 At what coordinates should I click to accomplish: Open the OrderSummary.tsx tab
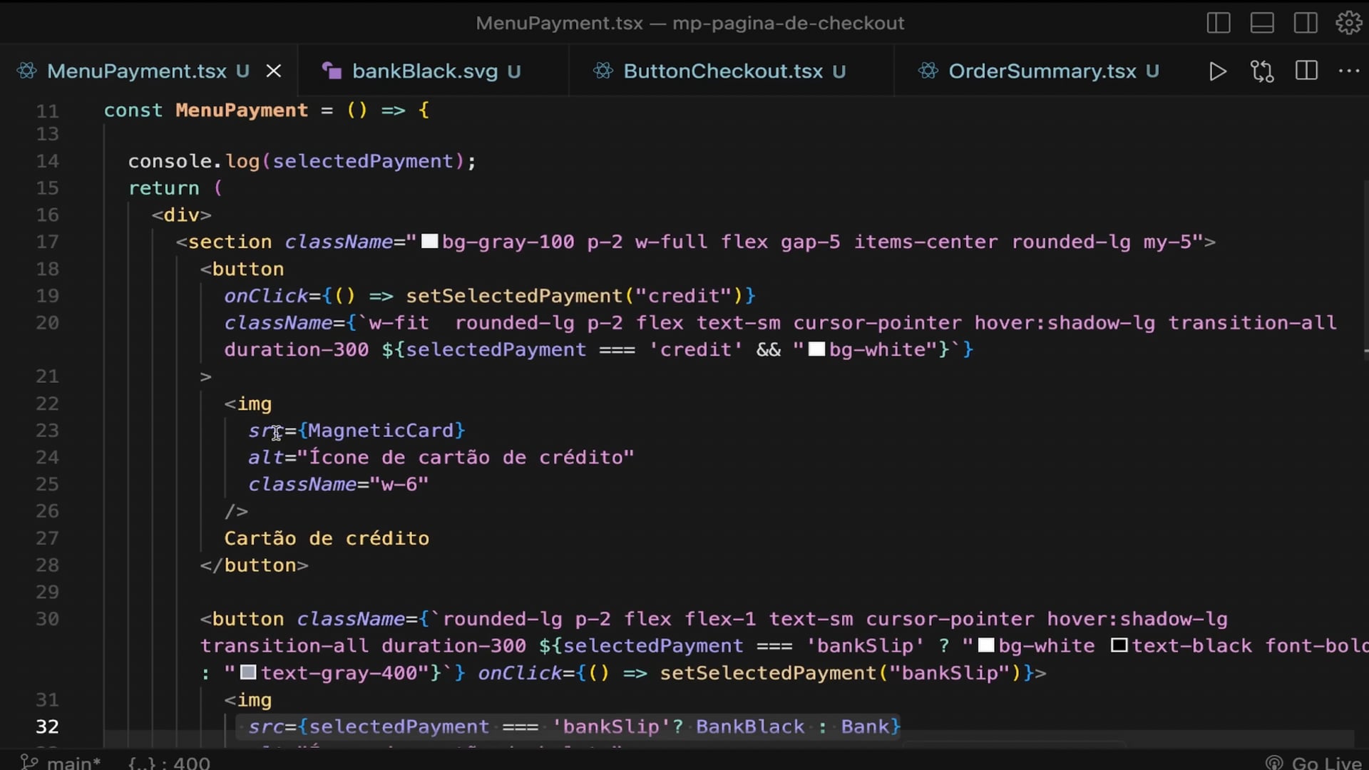pos(1042,71)
